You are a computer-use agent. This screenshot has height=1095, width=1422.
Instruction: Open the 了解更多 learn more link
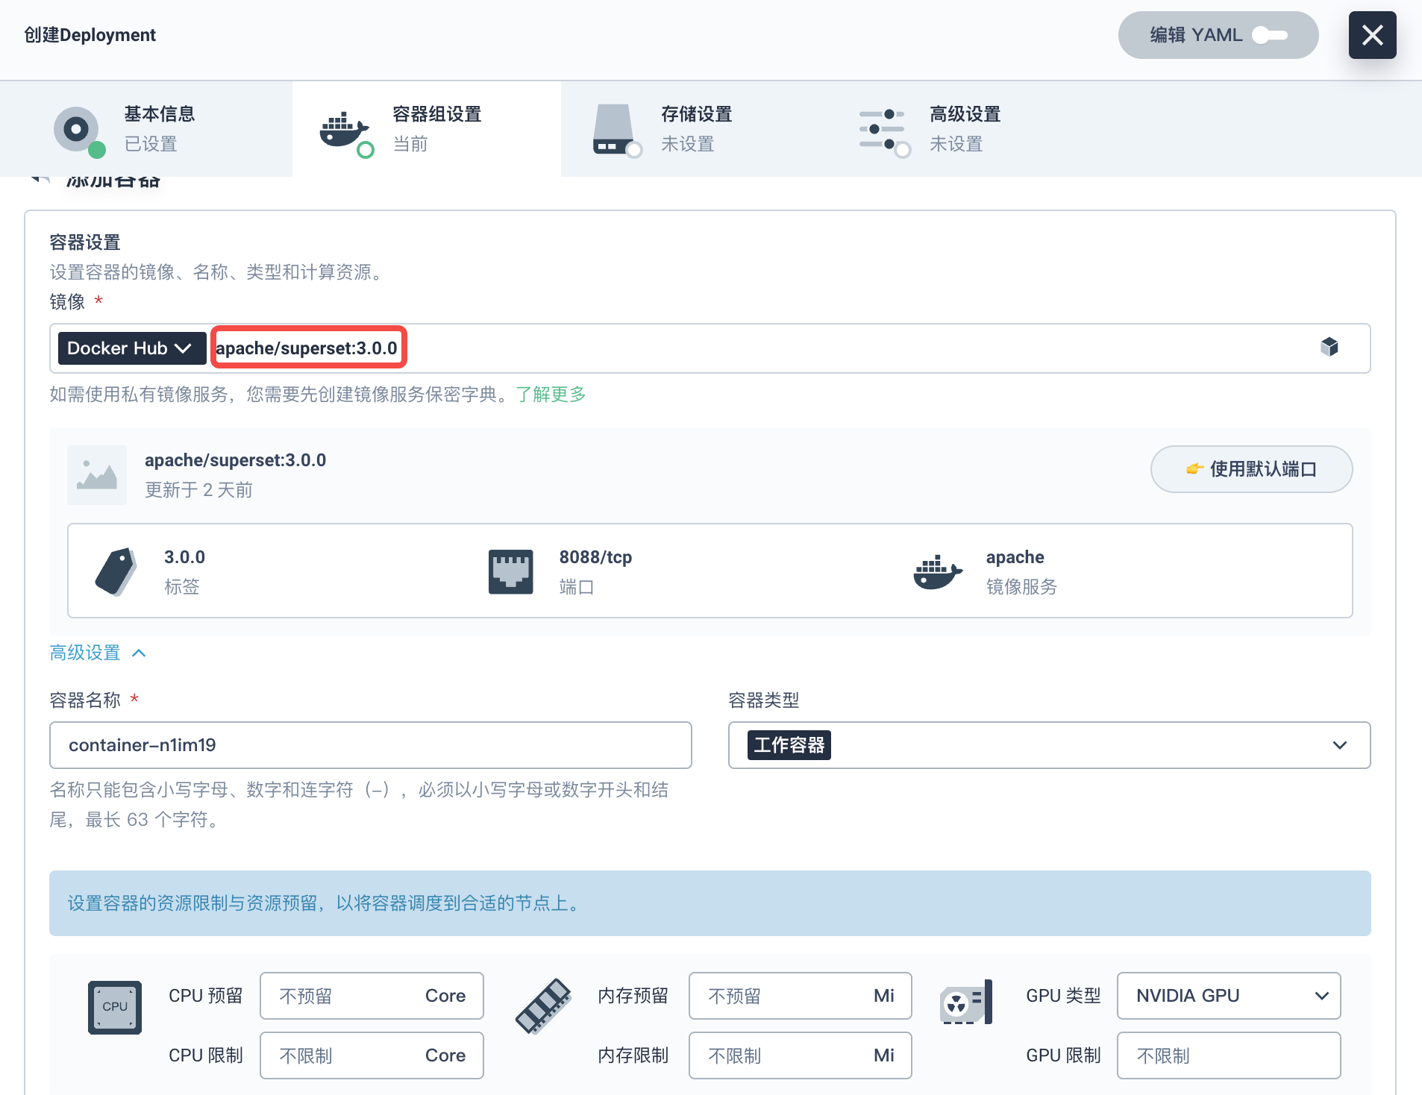(x=551, y=395)
